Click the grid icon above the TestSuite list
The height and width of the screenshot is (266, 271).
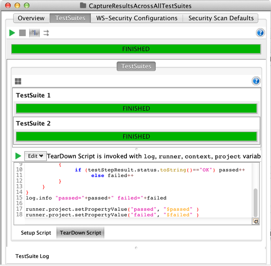point(18,81)
